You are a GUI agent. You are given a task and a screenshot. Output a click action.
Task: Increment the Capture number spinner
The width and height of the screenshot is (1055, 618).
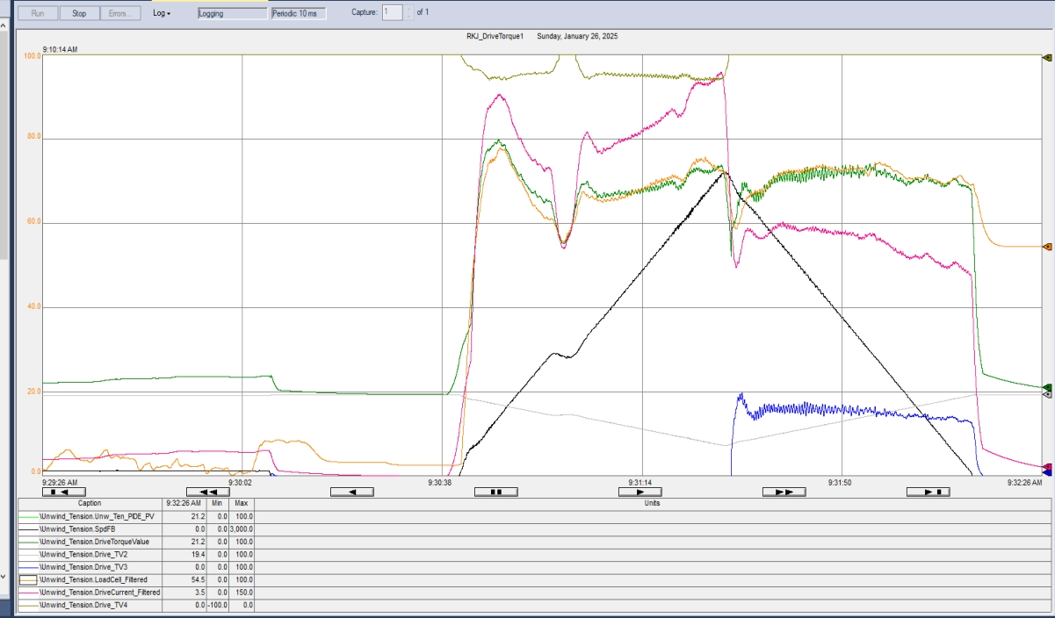pos(408,10)
